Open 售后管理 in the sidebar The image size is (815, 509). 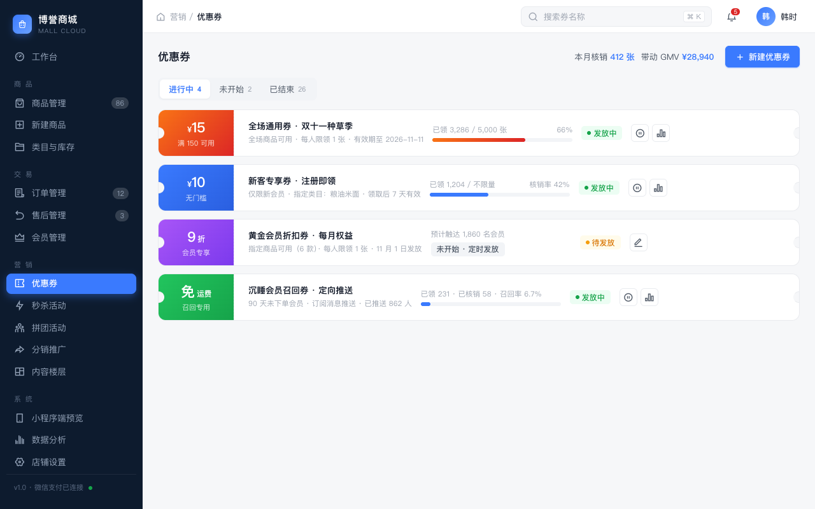(71, 215)
